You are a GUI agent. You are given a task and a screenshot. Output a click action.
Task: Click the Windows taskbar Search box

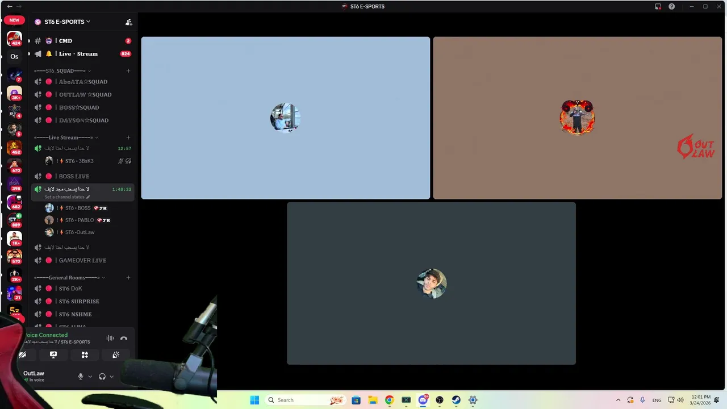coord(306,400)
